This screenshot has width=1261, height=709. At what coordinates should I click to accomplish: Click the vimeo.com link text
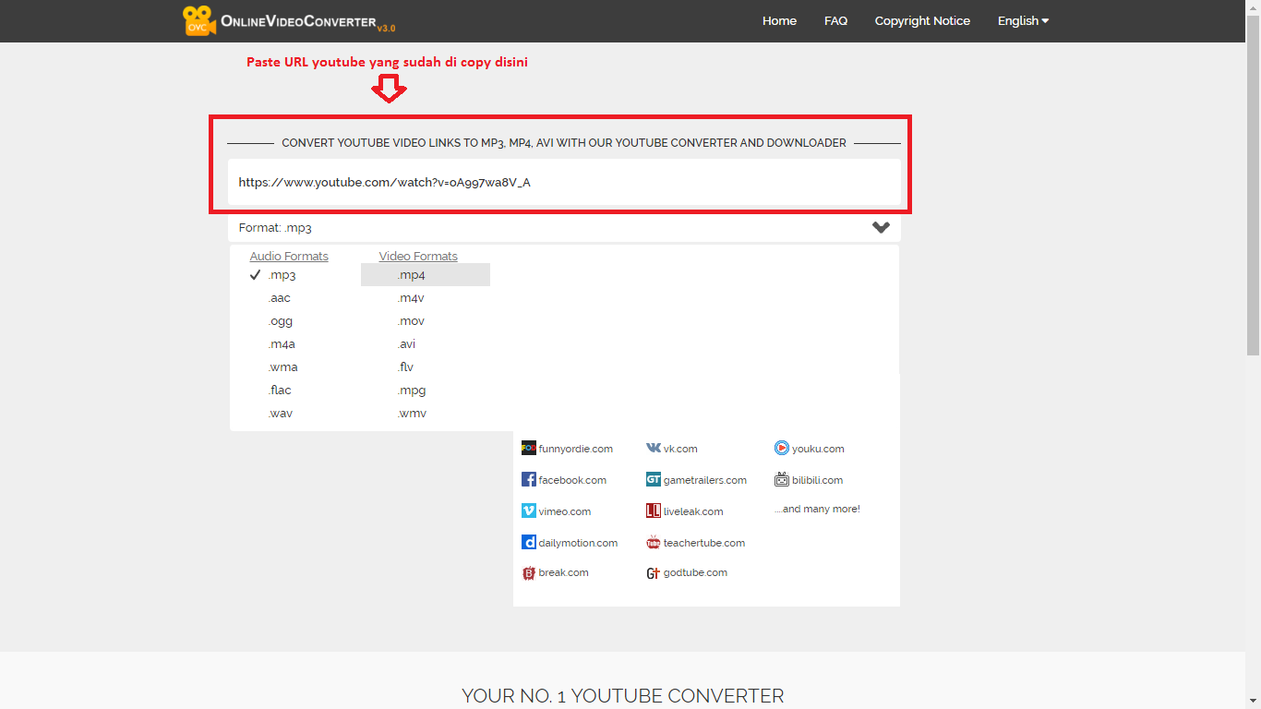565,511
